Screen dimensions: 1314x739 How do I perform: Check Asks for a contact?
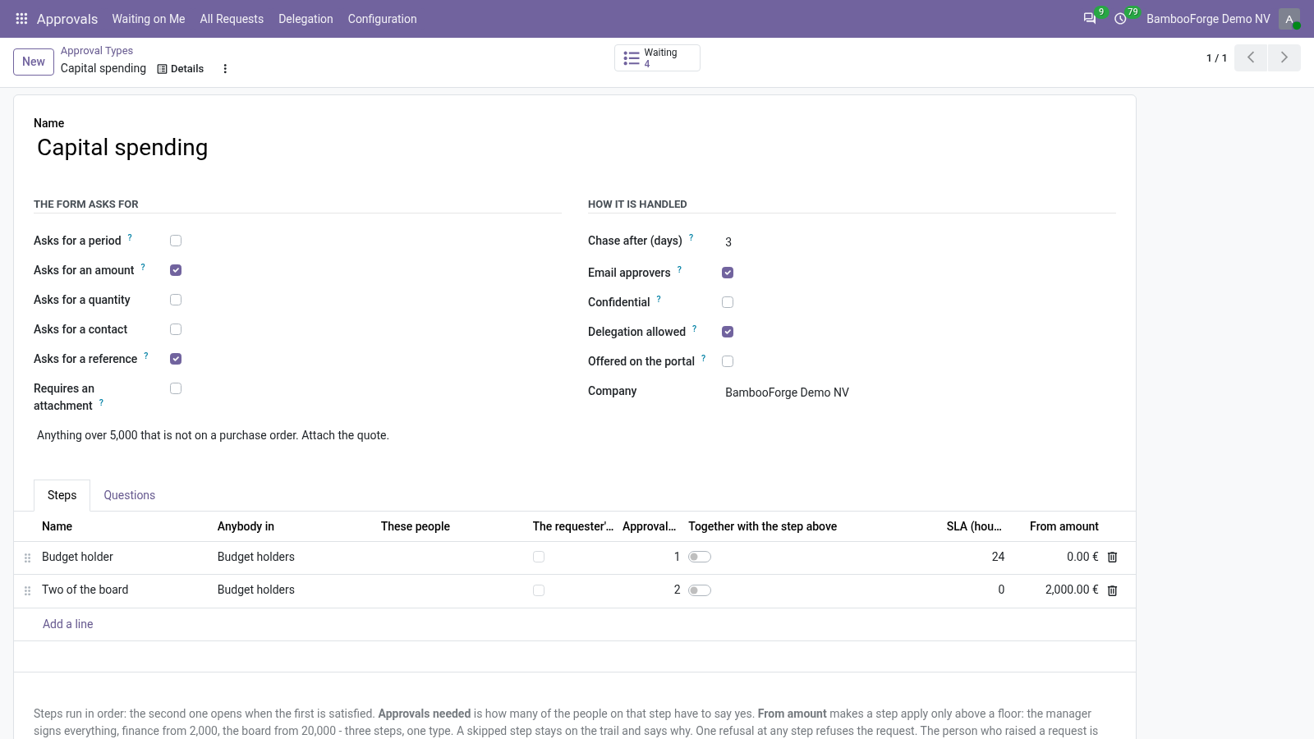tap(176, 329)
